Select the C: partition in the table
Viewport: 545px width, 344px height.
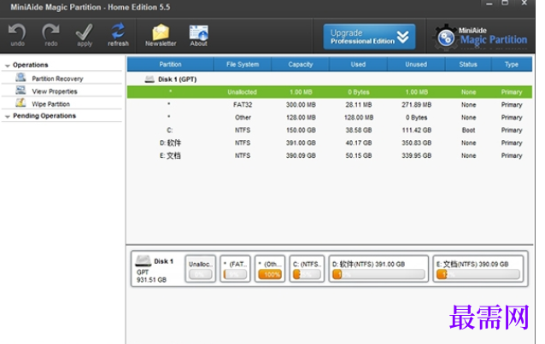tap(330, 131)
